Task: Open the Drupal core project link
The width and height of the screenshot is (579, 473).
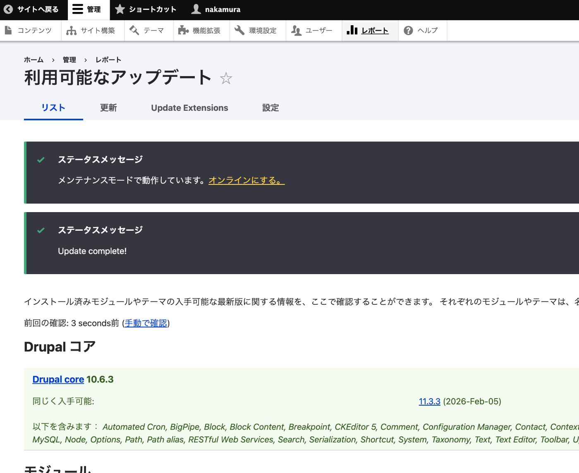Action: 58,379
